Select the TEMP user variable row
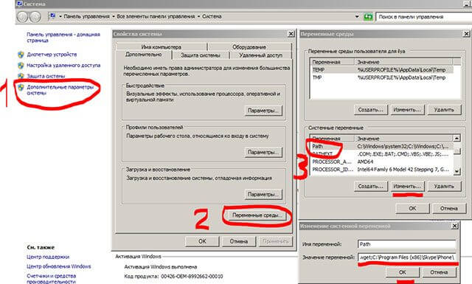472x284 pixels. pos(381,69)
